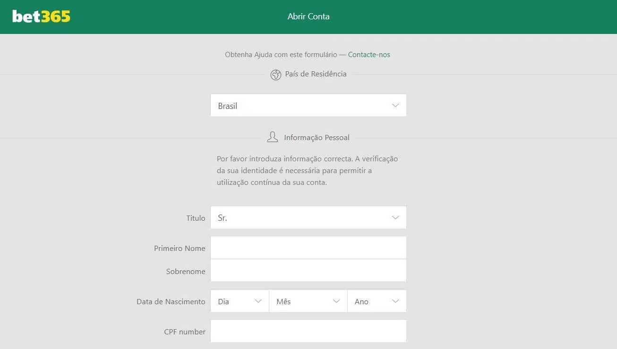Focus the Sobrenome input field
Viewport: 617px width, 349px height.
pyautogui.click(x=308, y=271)
